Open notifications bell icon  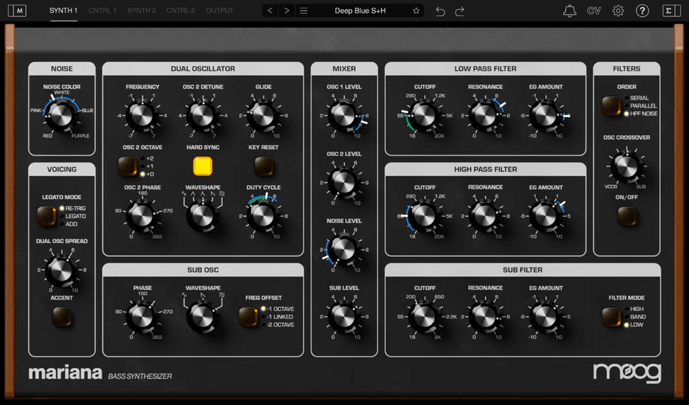[569, 11]
